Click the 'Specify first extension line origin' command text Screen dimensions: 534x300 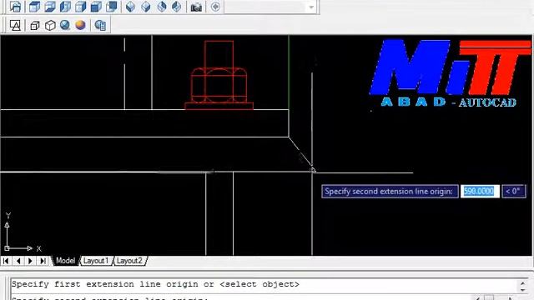click(155, 284)
